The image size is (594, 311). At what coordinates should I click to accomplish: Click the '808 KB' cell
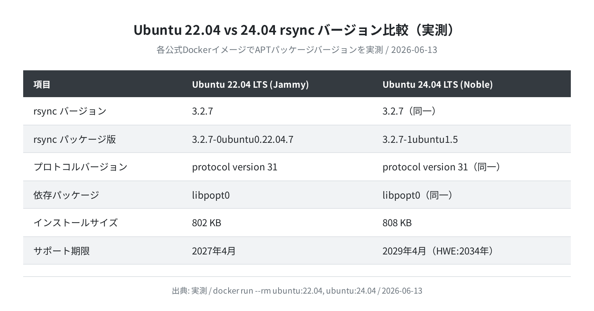[397, 223]
